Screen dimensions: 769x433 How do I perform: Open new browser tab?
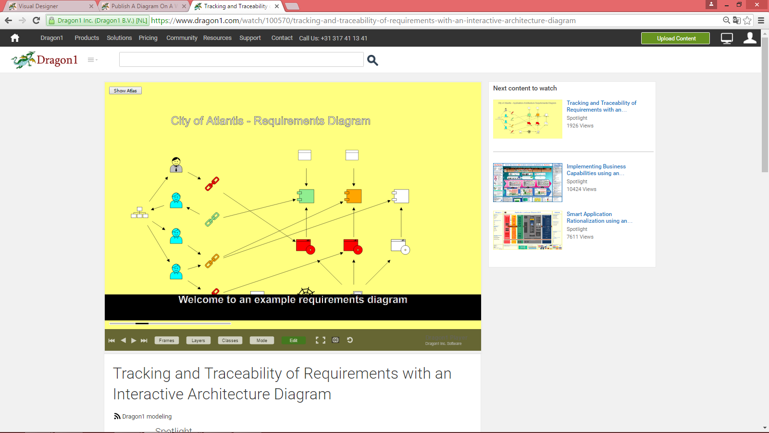(x=292, y=6)
